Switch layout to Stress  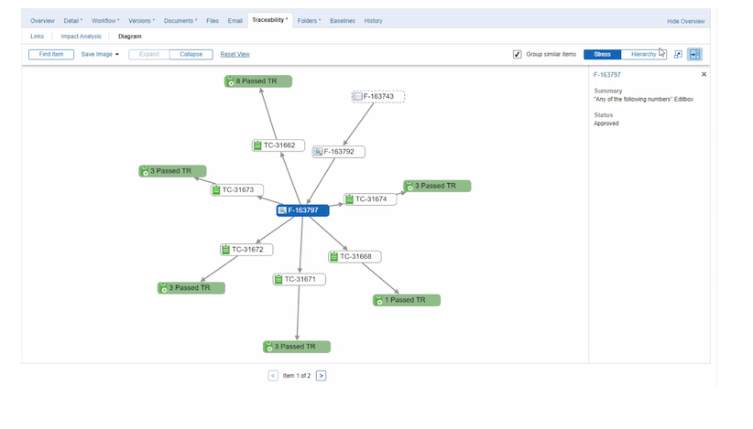coord(602,54)
